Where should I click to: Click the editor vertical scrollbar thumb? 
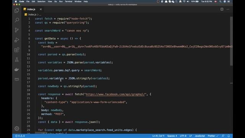pyautogui.click(x=231, y=41)
